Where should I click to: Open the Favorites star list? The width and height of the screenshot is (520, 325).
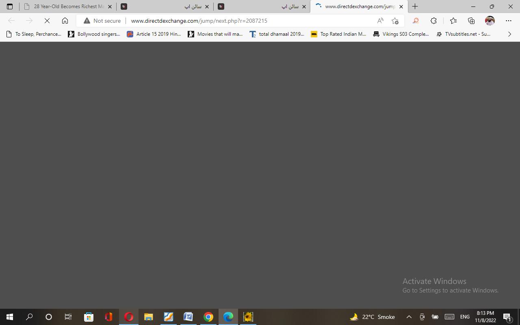(453, 21)
